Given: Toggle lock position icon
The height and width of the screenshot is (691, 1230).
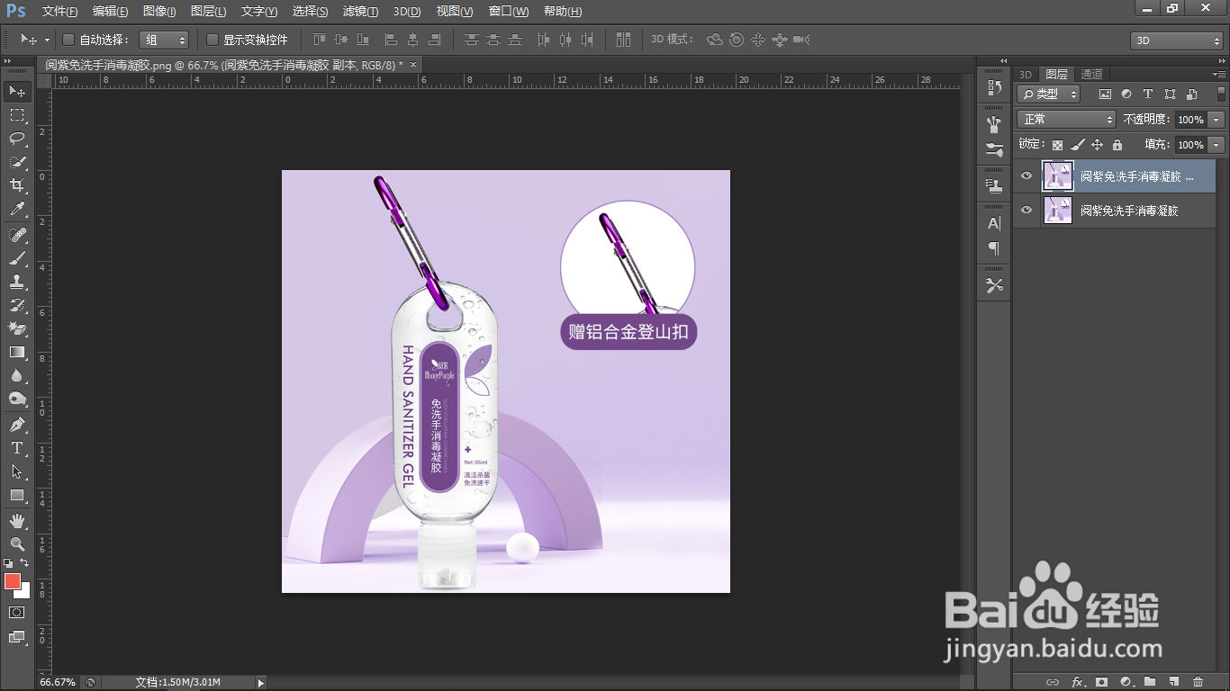Looking at the screenshot, I should pos(1097,145).
